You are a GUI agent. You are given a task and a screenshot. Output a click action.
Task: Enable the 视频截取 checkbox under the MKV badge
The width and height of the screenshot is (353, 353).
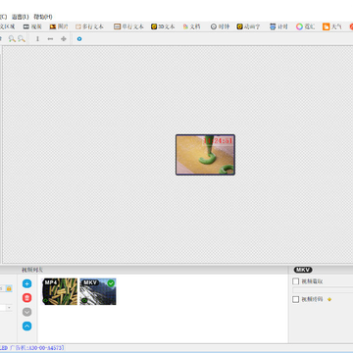[x=296, y=281]
